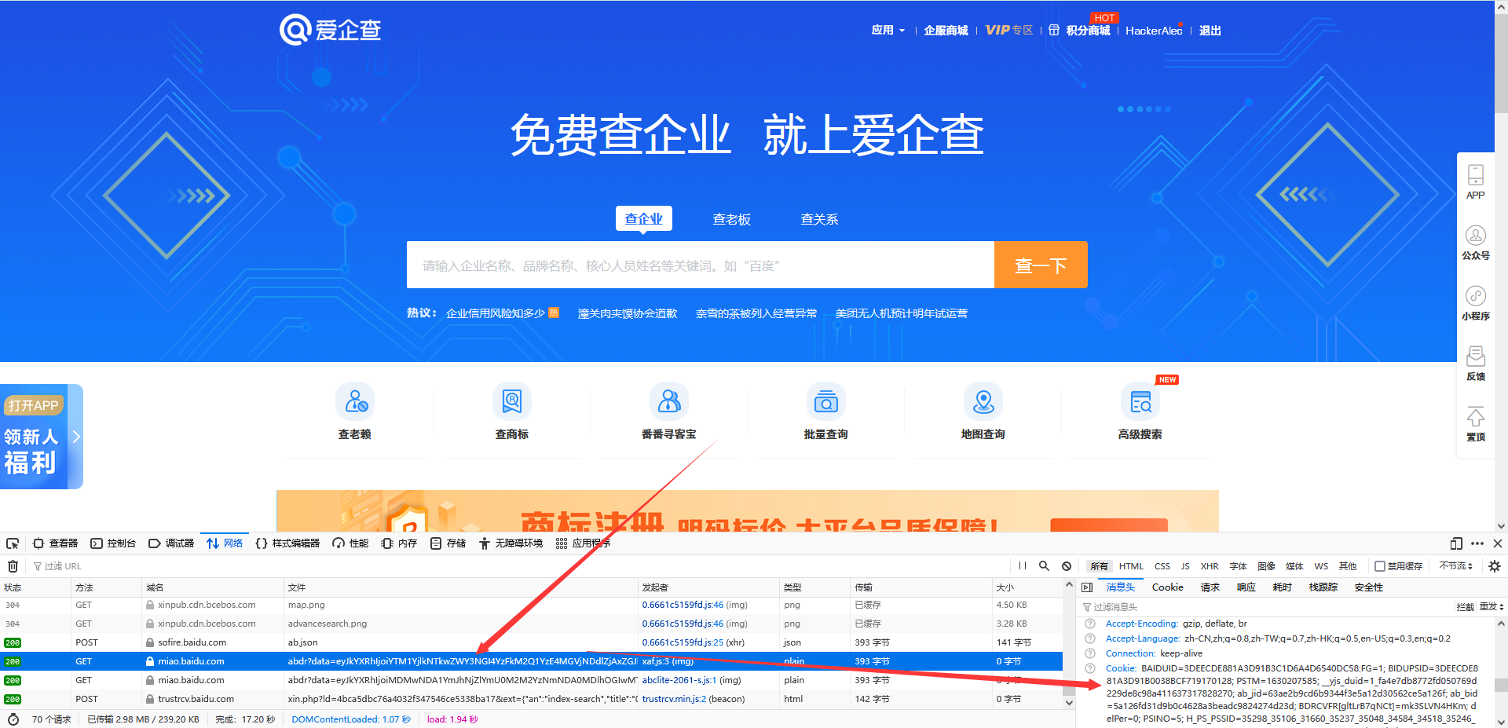Toggle the CSS request type filter
Screen dimensions: 1508x728
click(1162, 566)
